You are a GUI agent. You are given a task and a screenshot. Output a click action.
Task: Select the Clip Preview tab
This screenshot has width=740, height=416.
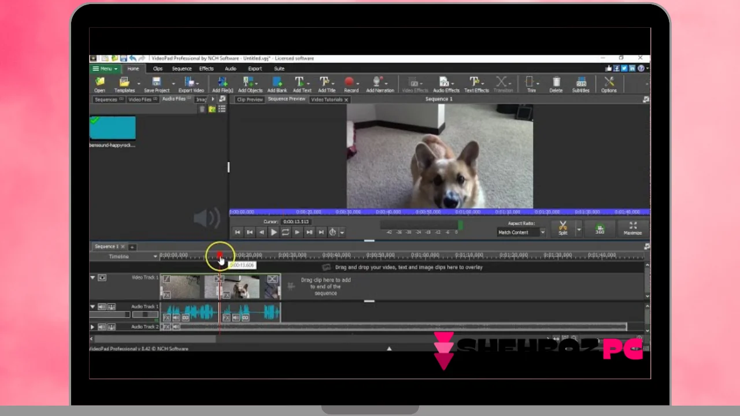[x=250, y=99]
